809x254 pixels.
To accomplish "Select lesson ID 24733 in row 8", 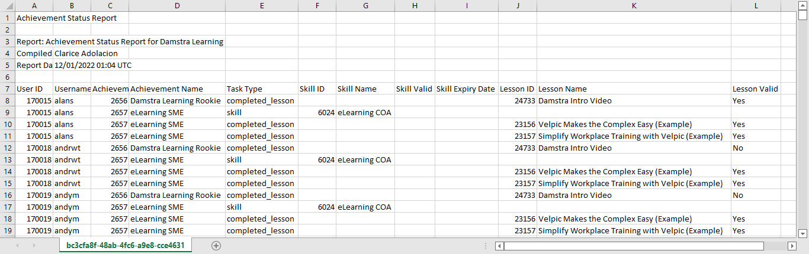I will (x=518, y=100).
